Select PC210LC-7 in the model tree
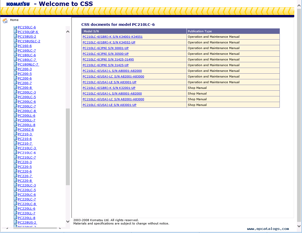The image size is (302, 233). pyautogui.click(x=27, y=158)
